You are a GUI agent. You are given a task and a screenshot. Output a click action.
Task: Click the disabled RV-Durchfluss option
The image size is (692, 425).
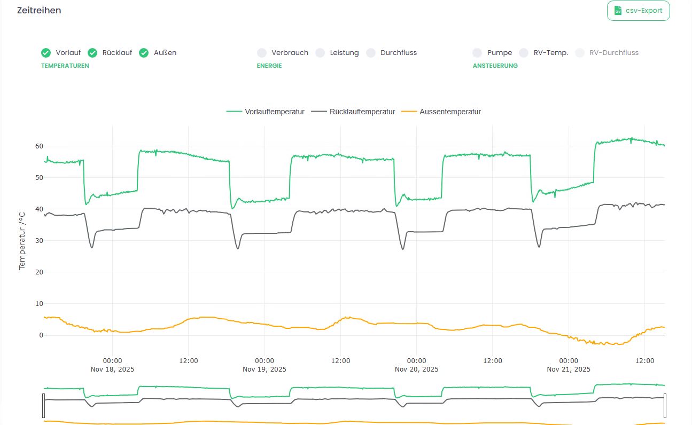580,53
